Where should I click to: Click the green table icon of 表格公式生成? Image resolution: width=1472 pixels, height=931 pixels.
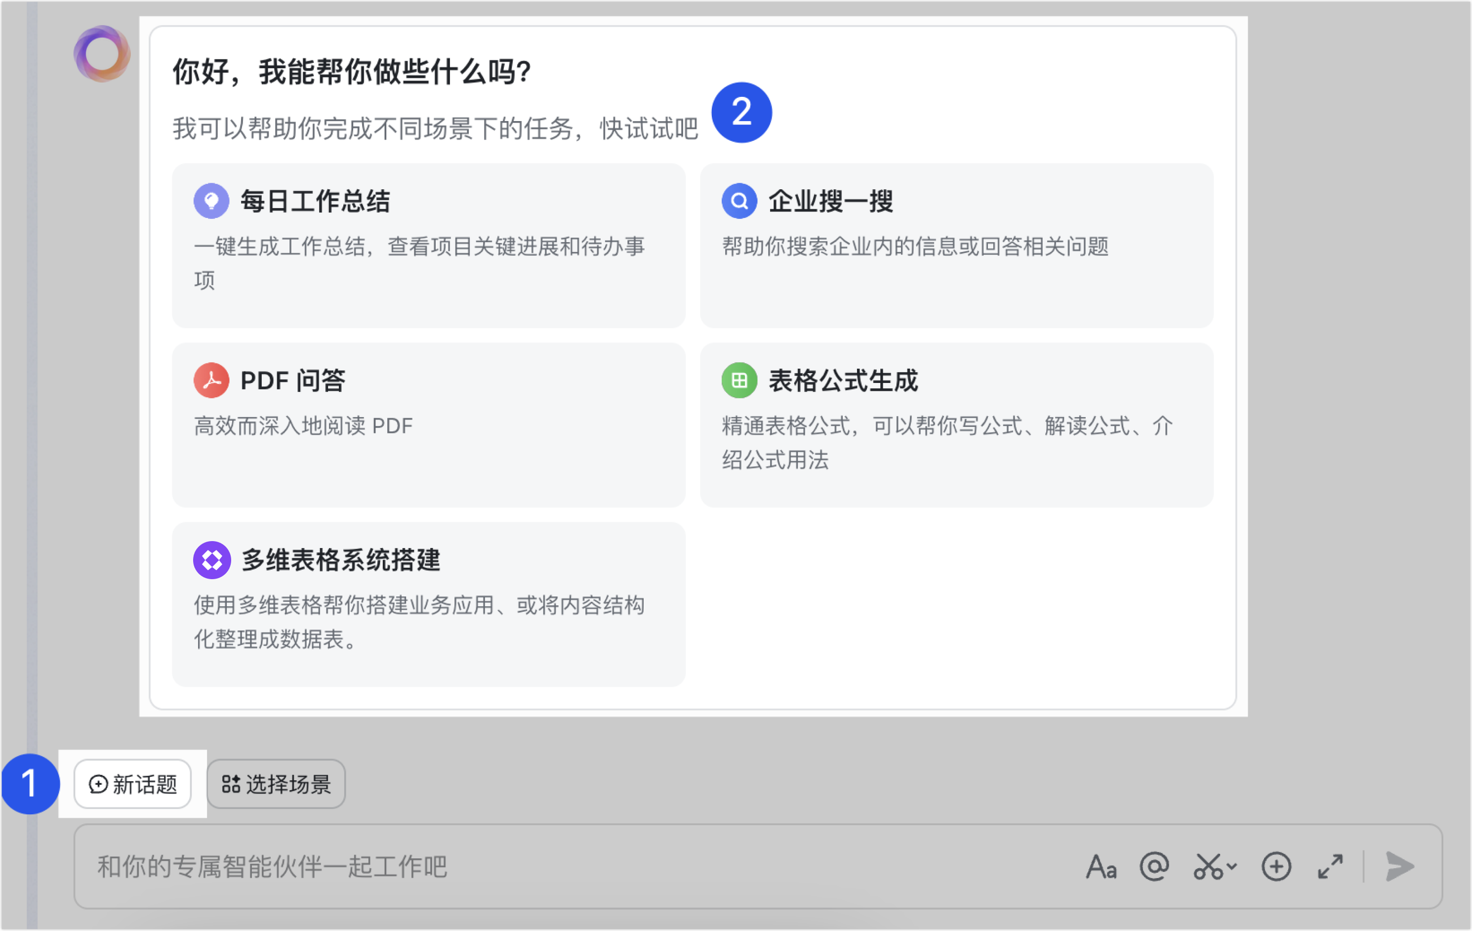tap(739, 380)
